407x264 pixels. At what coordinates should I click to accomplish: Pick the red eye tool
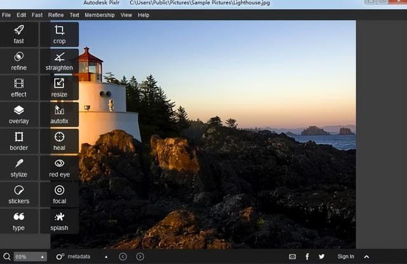click(59, 168)
